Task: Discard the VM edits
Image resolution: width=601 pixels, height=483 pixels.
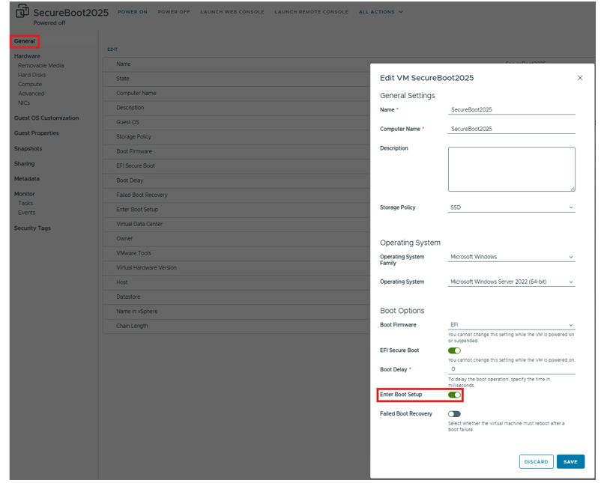Action: click(x=536, y=461)
